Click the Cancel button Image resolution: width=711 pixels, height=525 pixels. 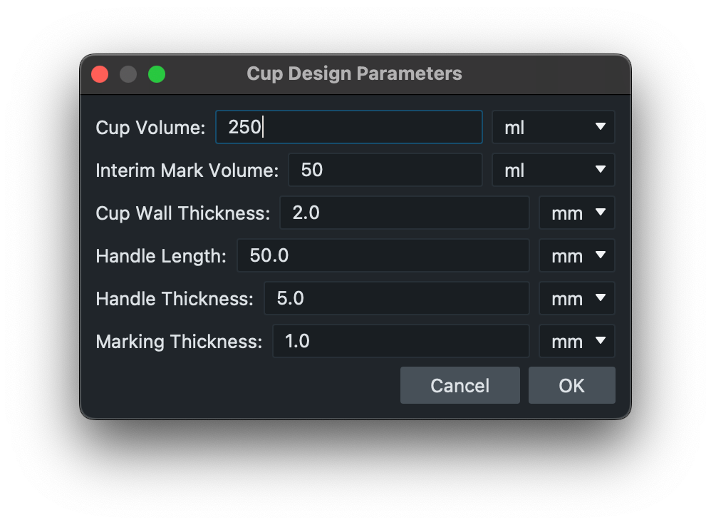tap(460, 385)
